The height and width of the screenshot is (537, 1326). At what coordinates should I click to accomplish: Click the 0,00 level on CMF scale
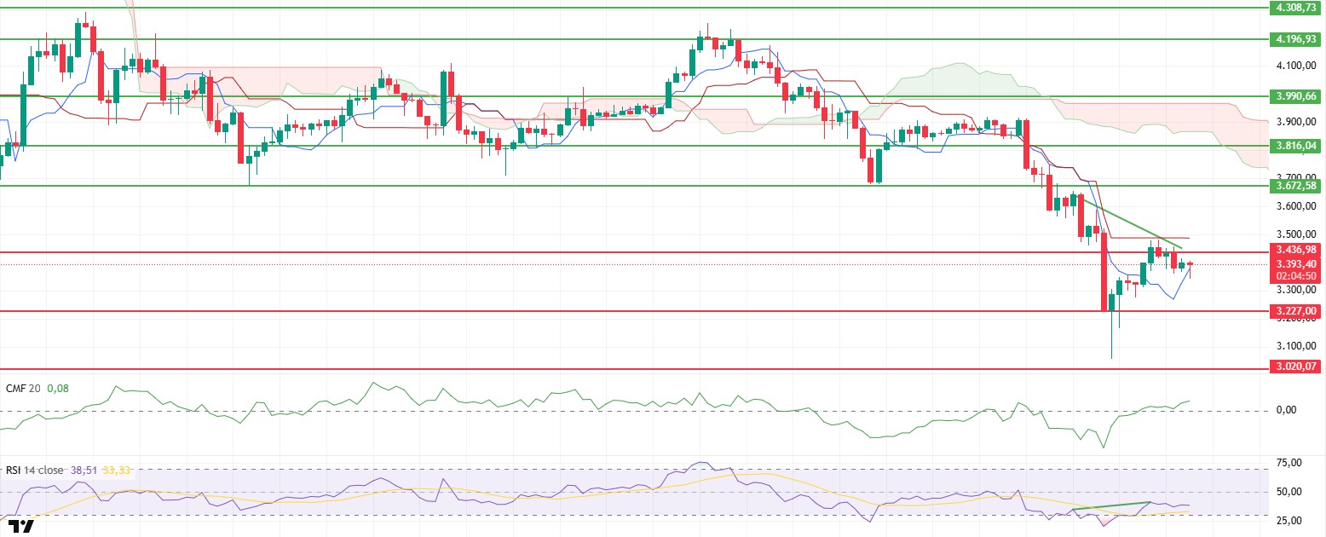pos(1286,410)
